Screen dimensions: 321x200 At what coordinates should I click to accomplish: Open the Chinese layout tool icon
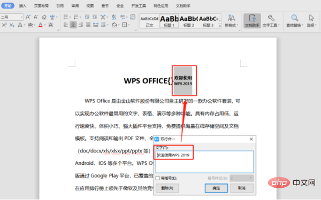coord(103,17)
